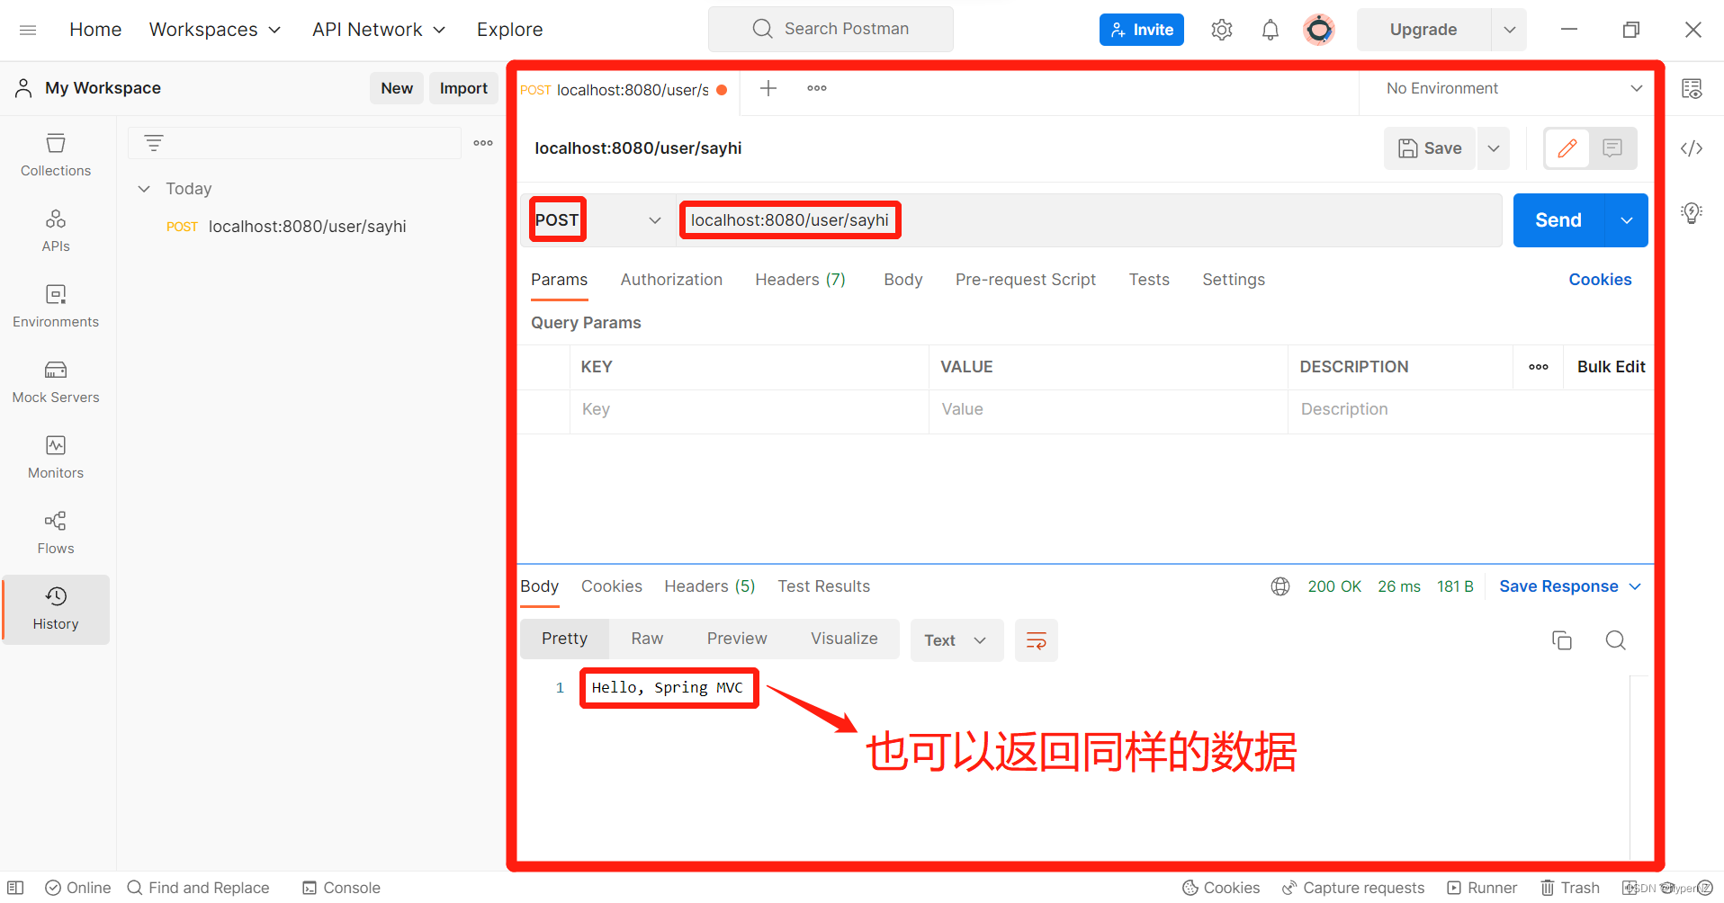This screenshot has width=1724, height=903.
Task: Open the No Environment selector
Action: click(1514, 88)
